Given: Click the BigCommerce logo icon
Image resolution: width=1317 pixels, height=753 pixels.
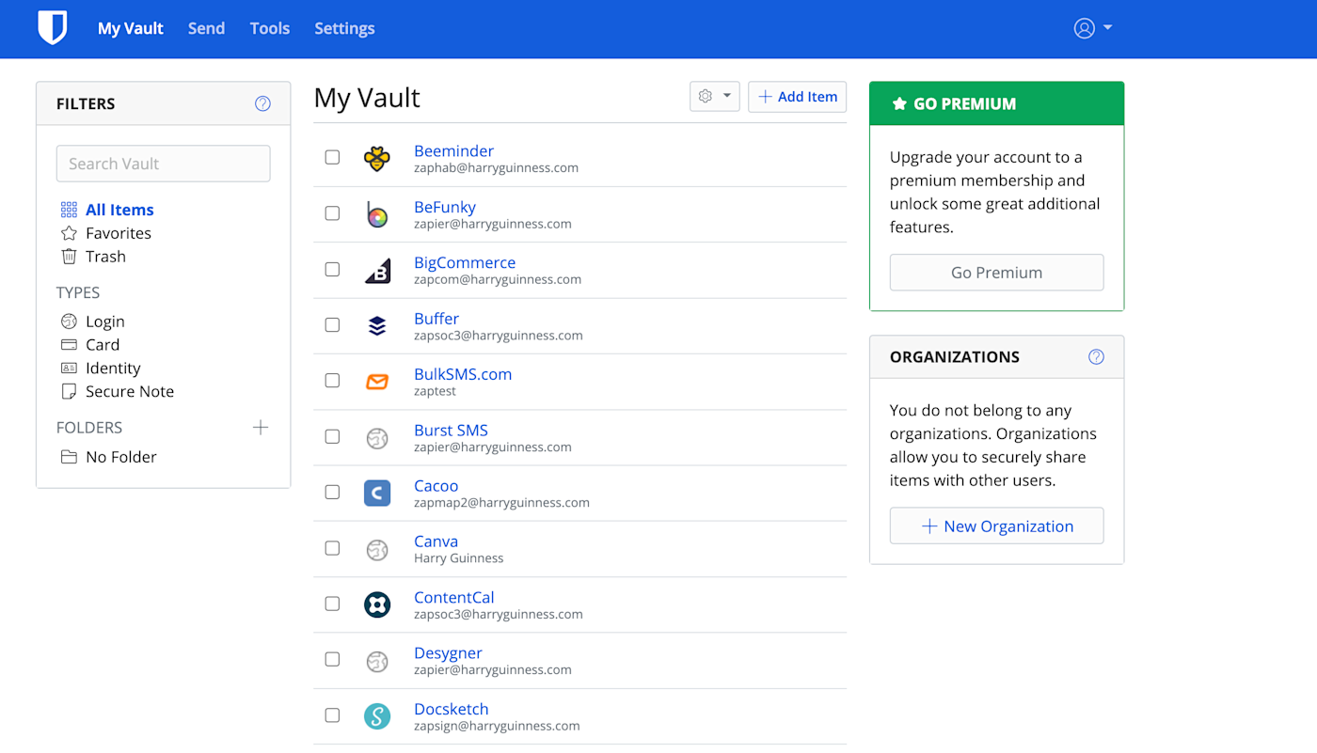Looking at the screenshot, I should 377,270.
